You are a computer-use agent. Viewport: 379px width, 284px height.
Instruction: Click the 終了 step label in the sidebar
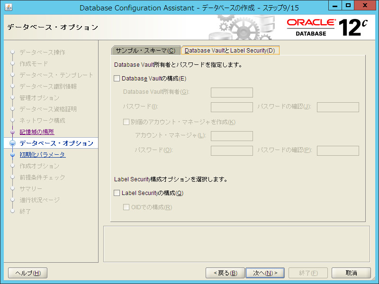click(25, 211)
